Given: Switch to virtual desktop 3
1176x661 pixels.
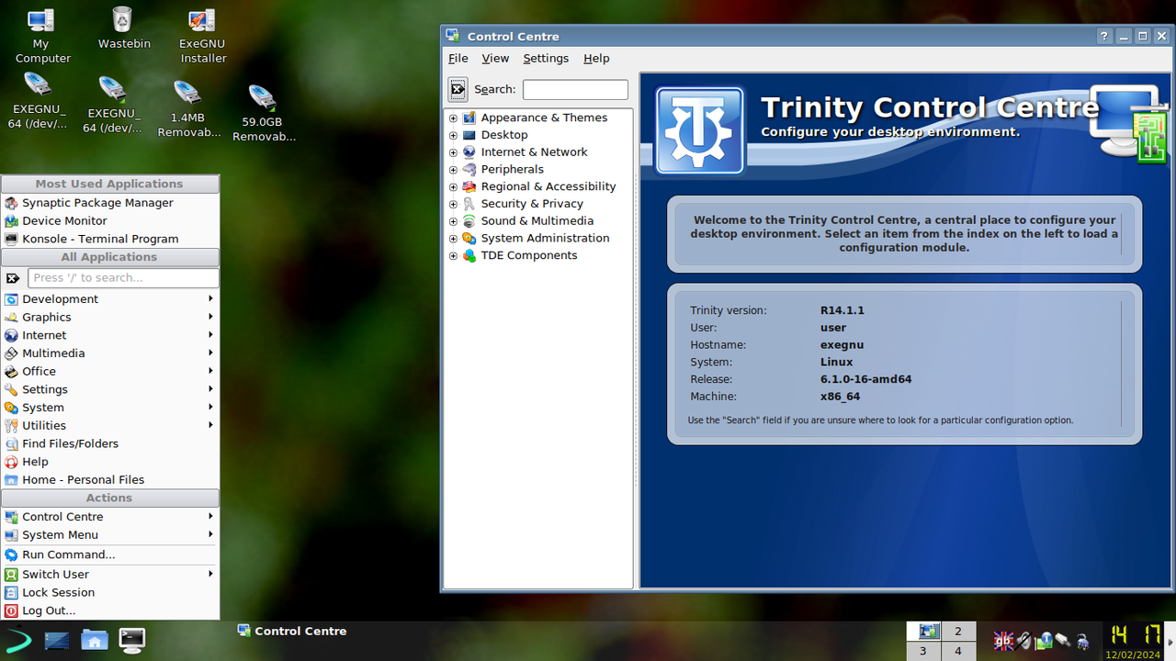Looking at the screenshot, I should click(x=923, y=651).
